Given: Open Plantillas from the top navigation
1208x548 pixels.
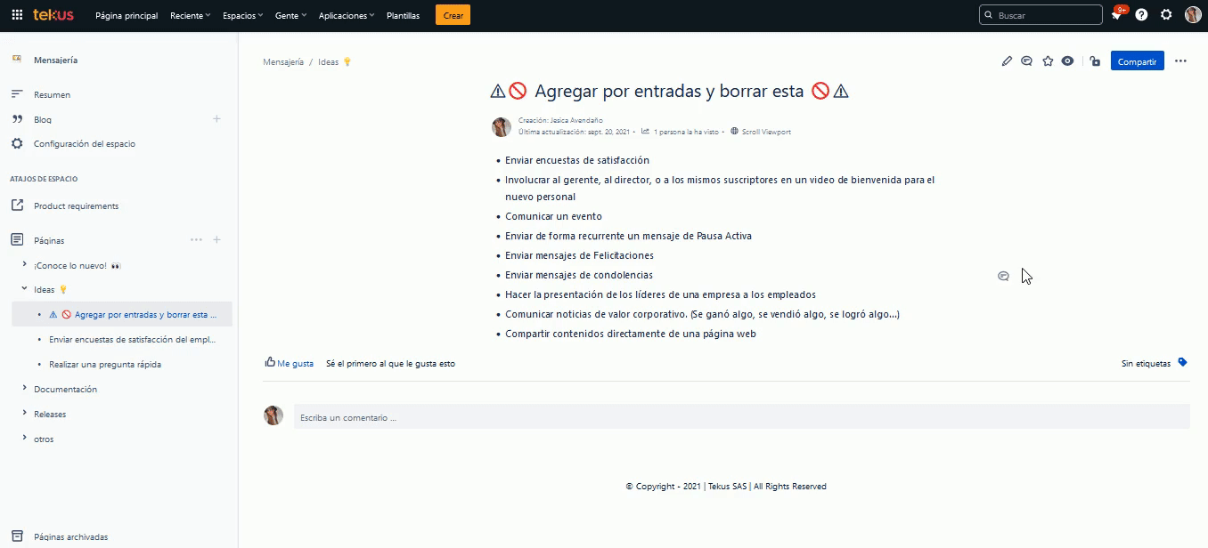Looking at the screenshot, I should [x=403, y=15].
